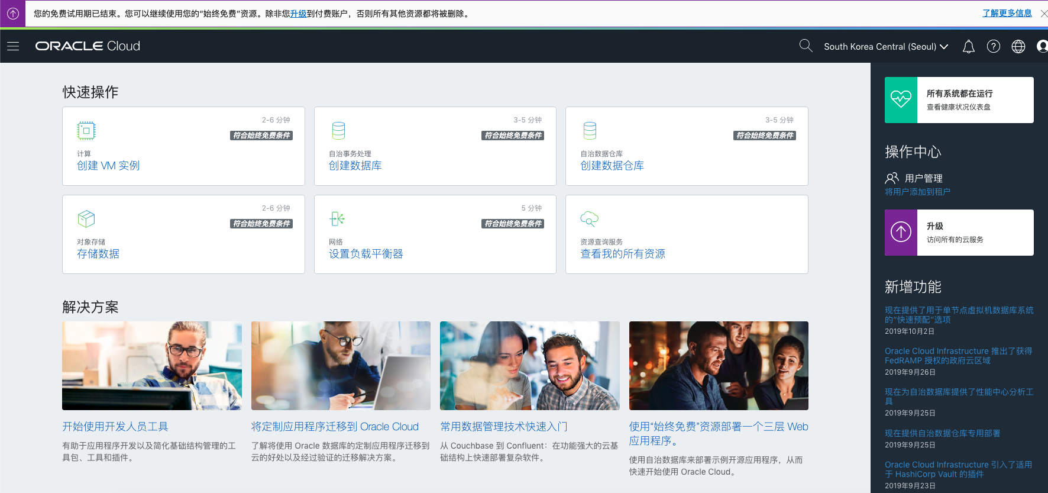The image size is (1048, 493).
Task: Click the globe language icon
Action: click(x=1018, y=47)
